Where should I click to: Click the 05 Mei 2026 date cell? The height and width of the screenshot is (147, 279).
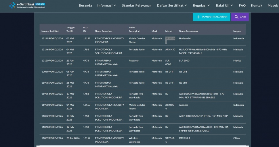70,40
